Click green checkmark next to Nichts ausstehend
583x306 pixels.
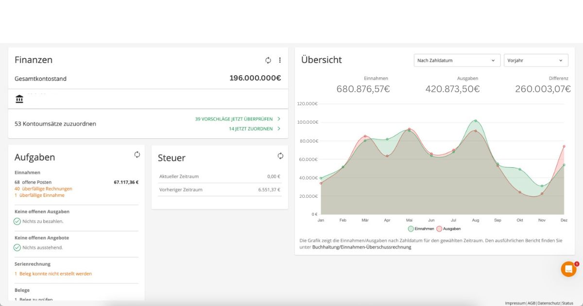(17, 247)
